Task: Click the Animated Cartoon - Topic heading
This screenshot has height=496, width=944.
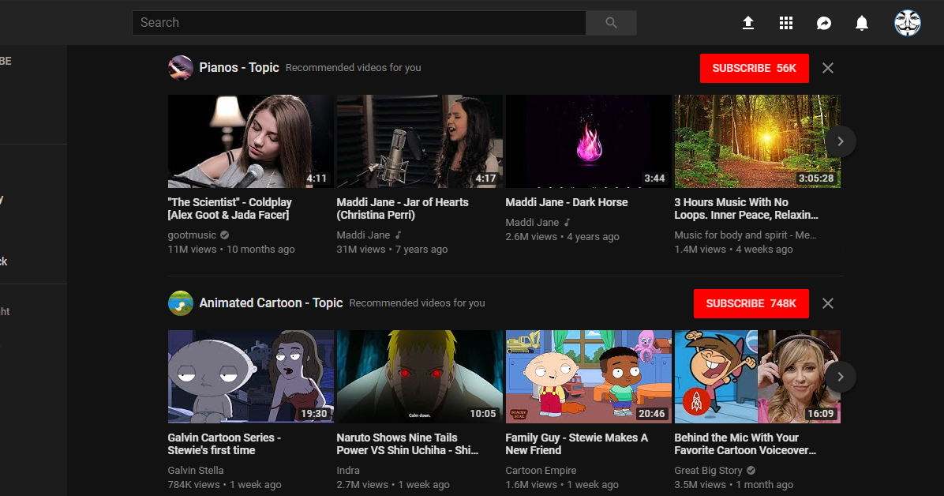Action: (271, 303)
